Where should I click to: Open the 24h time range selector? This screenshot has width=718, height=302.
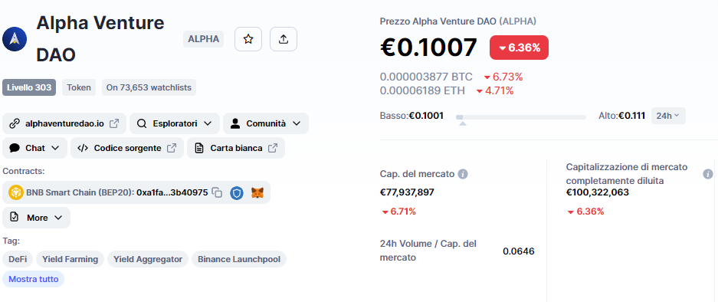[668, 116]
